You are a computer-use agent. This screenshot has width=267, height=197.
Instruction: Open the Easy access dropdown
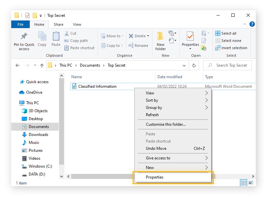(172, 41)
